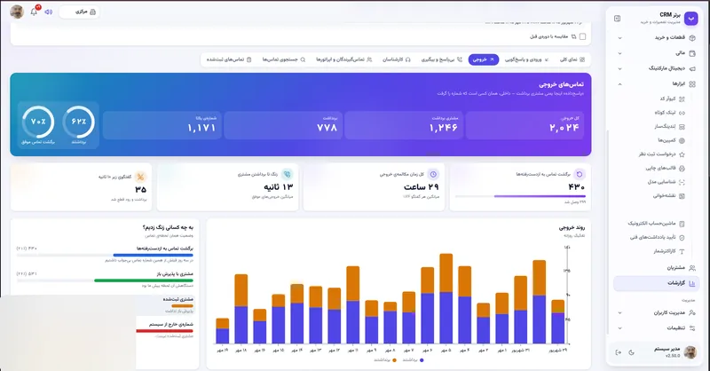This screenshot has height=371, width=710.
Task: Expand مدیریت کاربران chevron
Action: (x=619, y=312)
